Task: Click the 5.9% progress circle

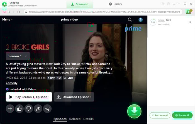Action: (x=153, y=22)
